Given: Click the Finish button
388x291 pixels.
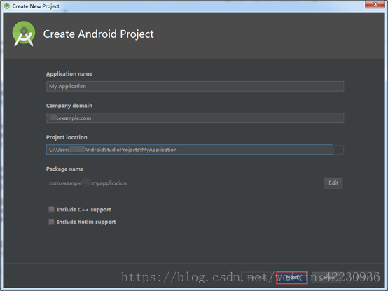Looking at the screenshot, I should coord(363,278).
